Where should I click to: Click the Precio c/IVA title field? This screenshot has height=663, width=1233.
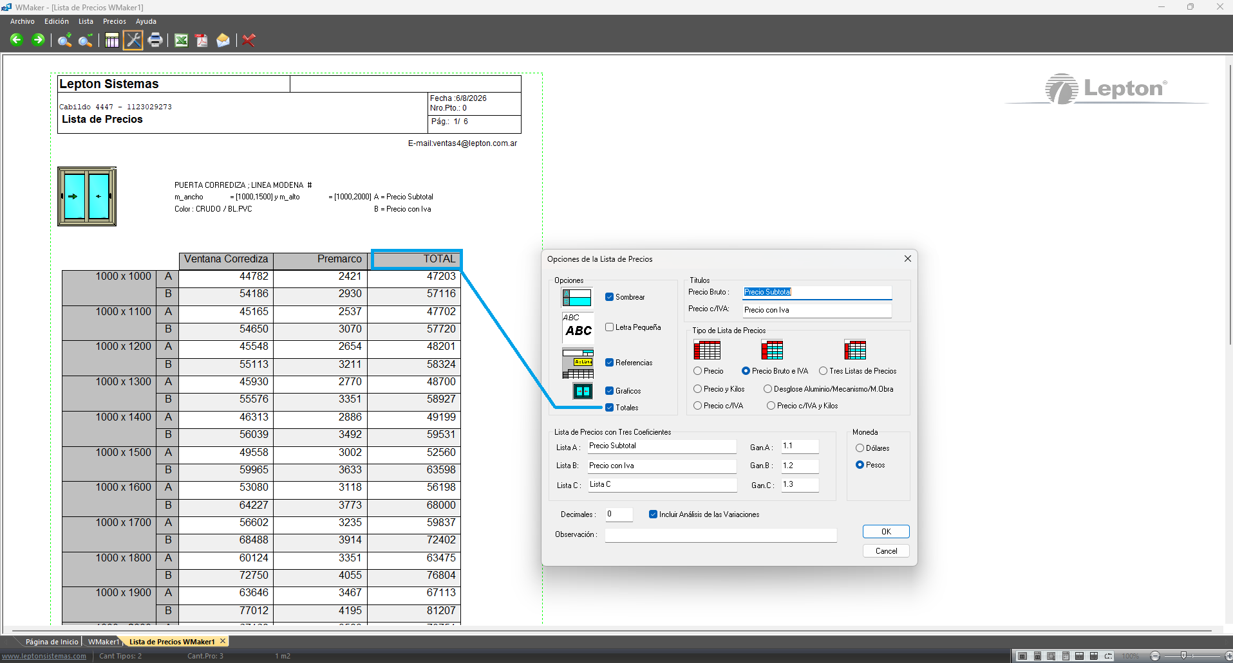click(x=817, y=310)
